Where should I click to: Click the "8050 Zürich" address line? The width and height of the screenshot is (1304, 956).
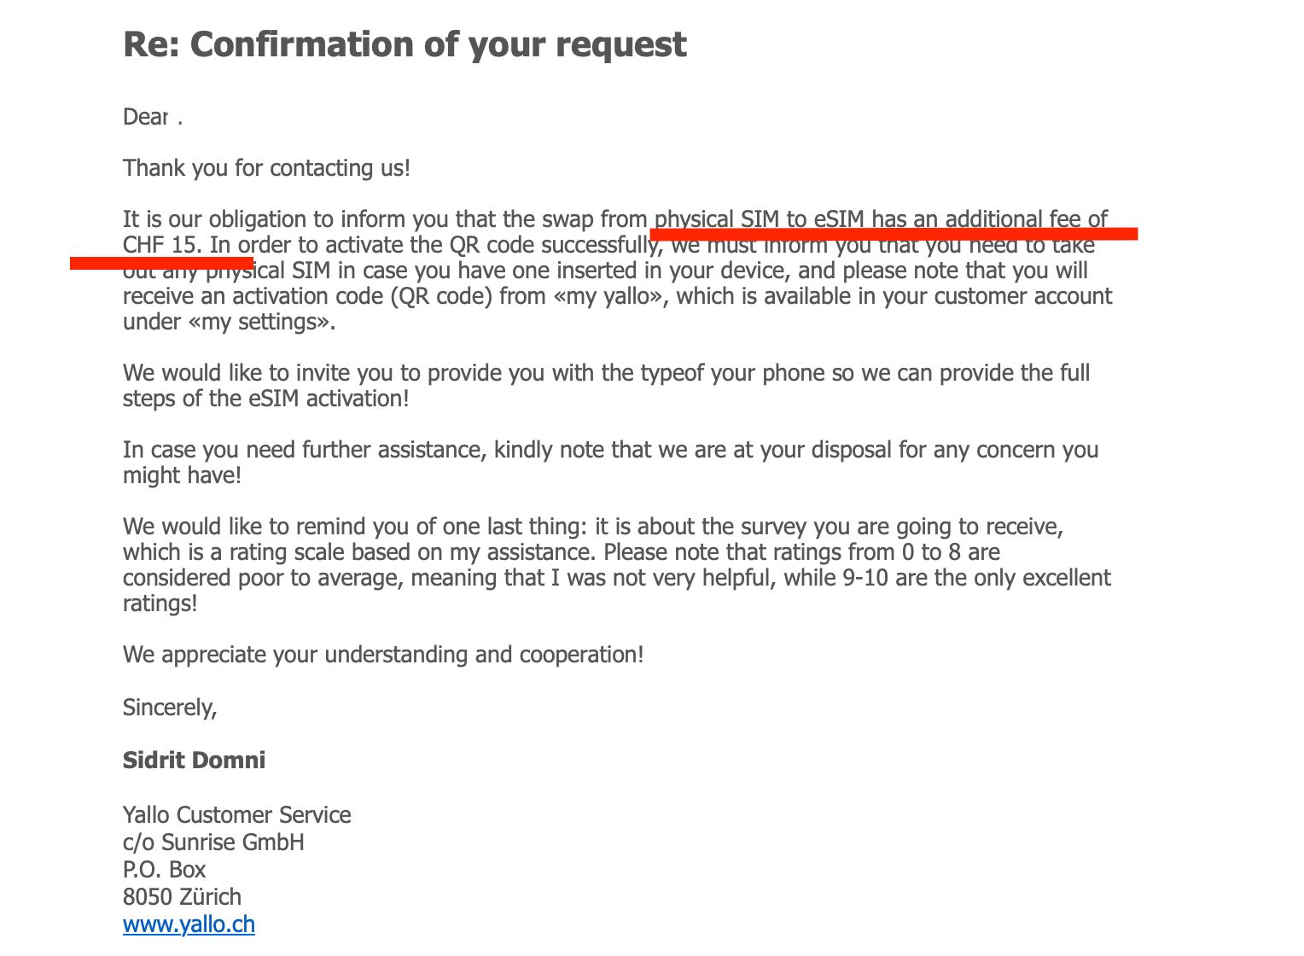tap(182, 897)
